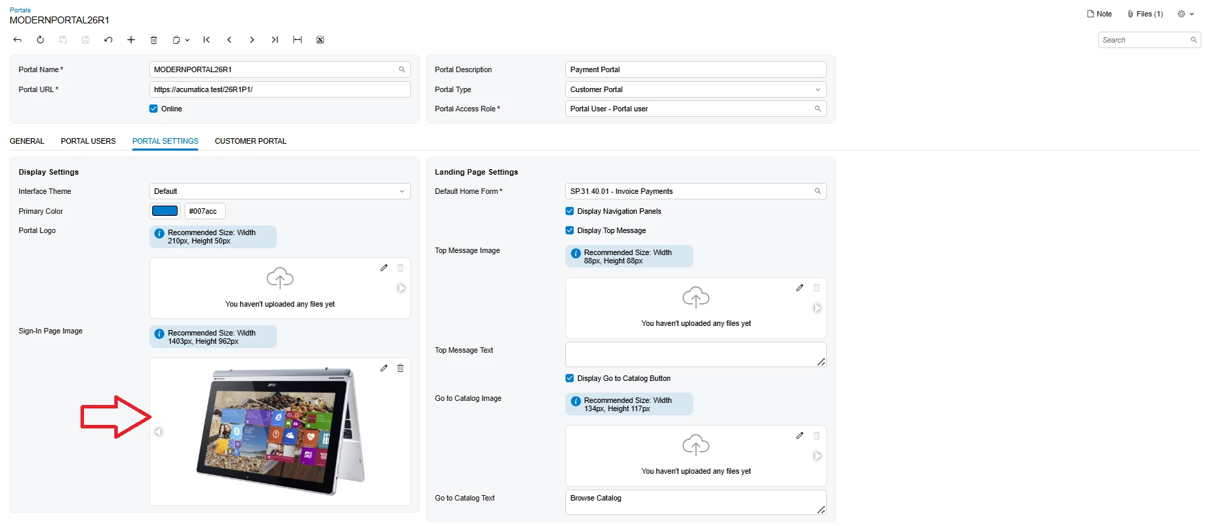Image resolution: width=1207 pixels, height=526 pixels.
Task: Open the Note button
Action: (x=1100, y=14)
